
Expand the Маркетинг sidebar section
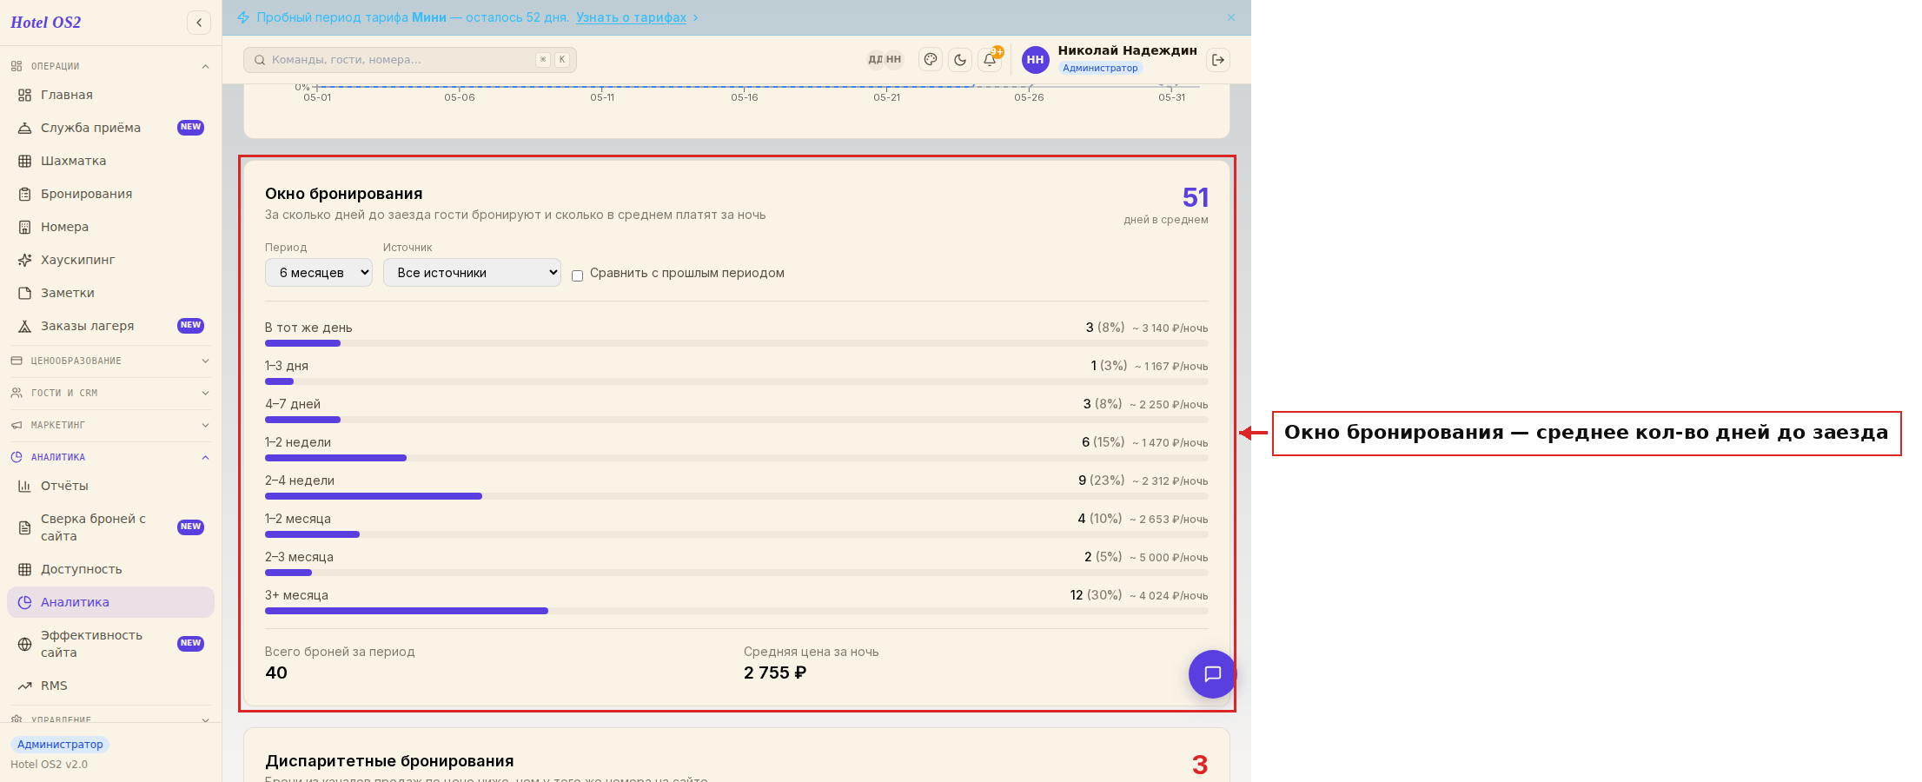point(110,425)
